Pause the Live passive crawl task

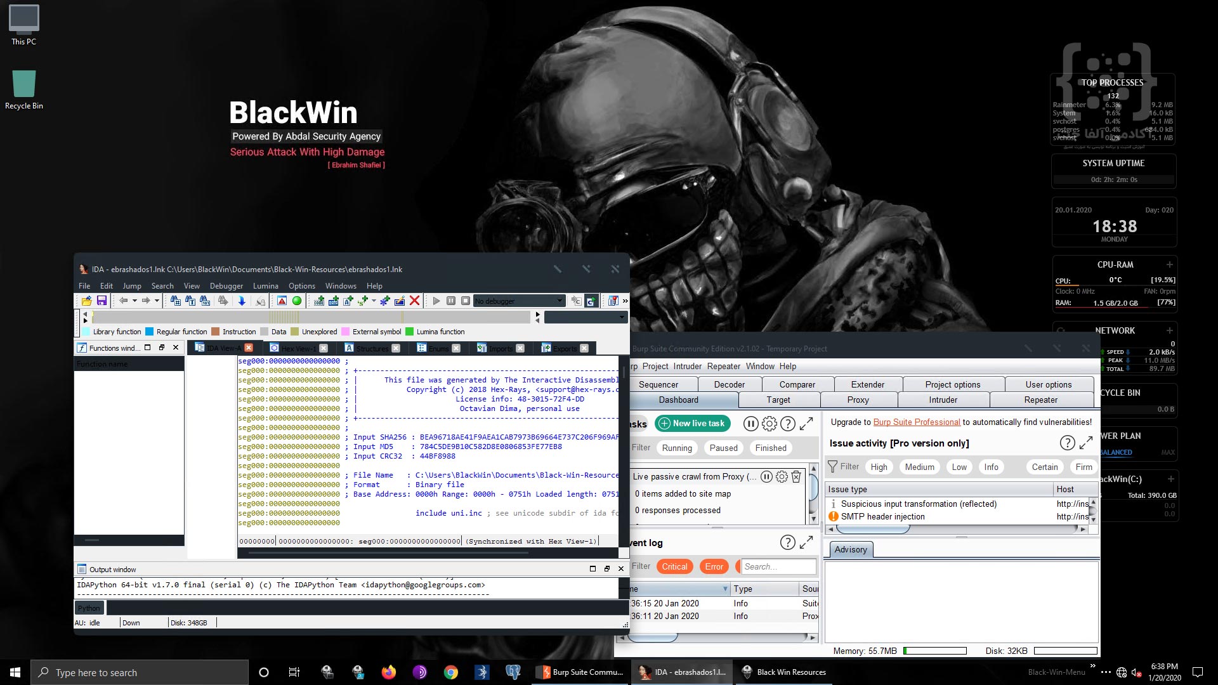click(766, 476)
